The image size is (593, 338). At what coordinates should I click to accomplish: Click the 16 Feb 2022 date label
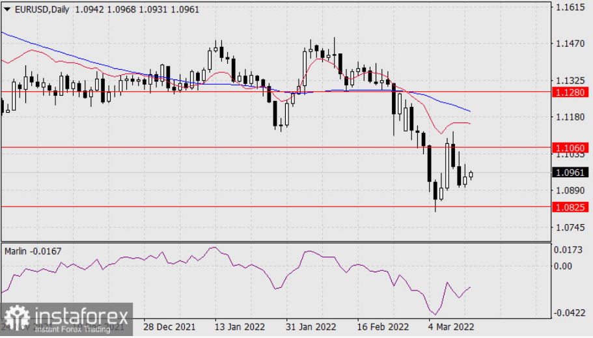[x=383, y=327]
